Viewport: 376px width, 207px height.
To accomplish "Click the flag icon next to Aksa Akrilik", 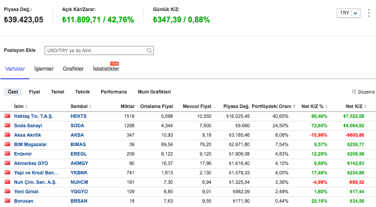I will point(7,135).
